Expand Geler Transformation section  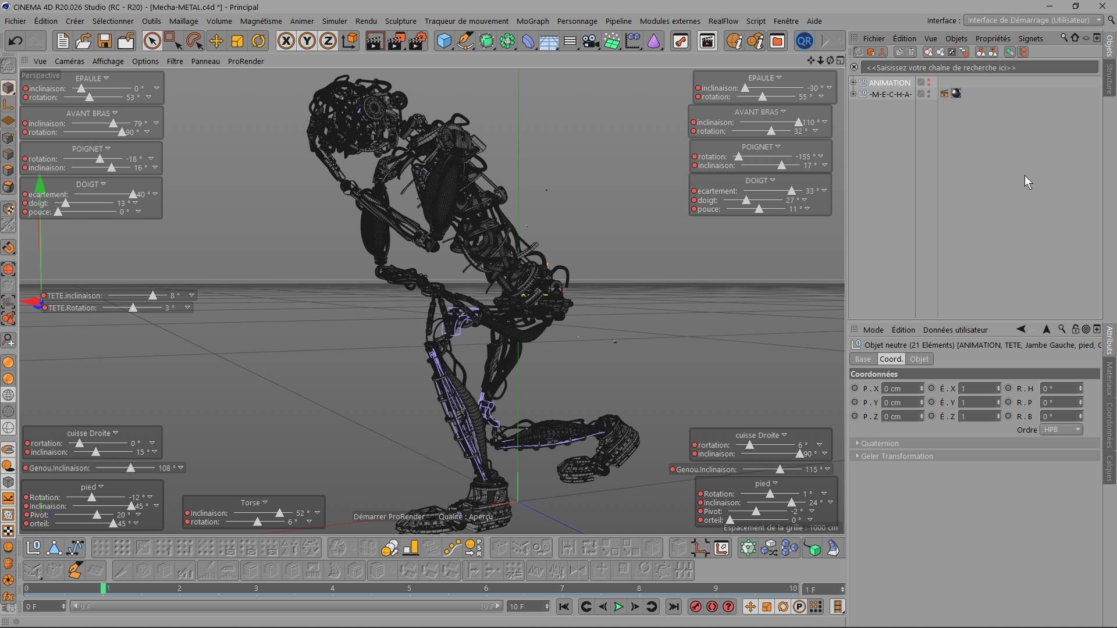(x=896, y=456)
